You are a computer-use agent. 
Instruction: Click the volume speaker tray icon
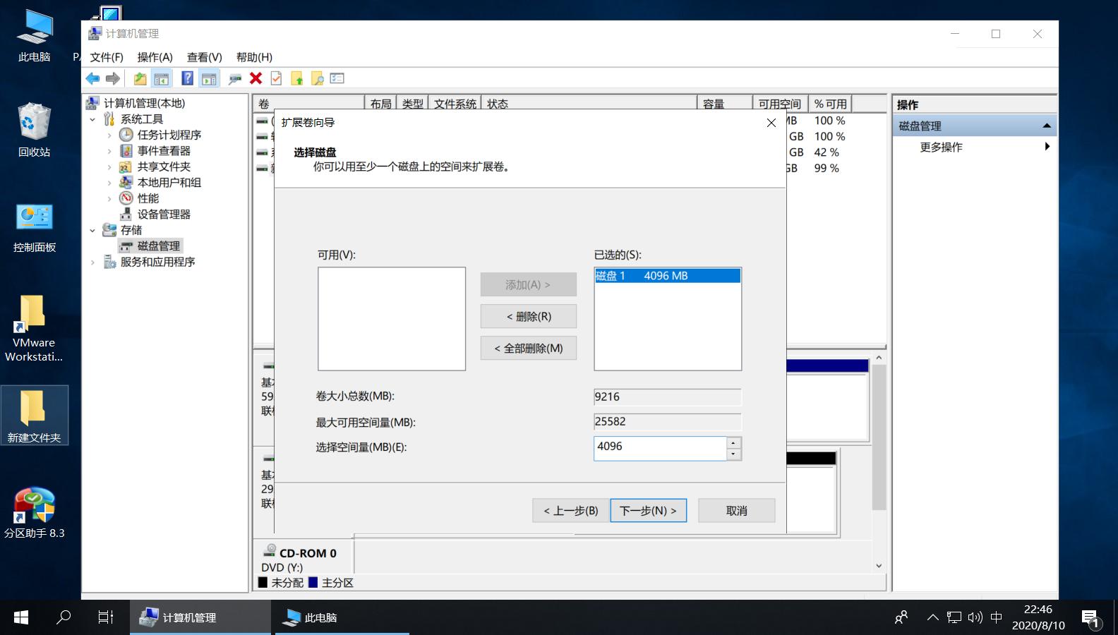[x=975, y=617]
